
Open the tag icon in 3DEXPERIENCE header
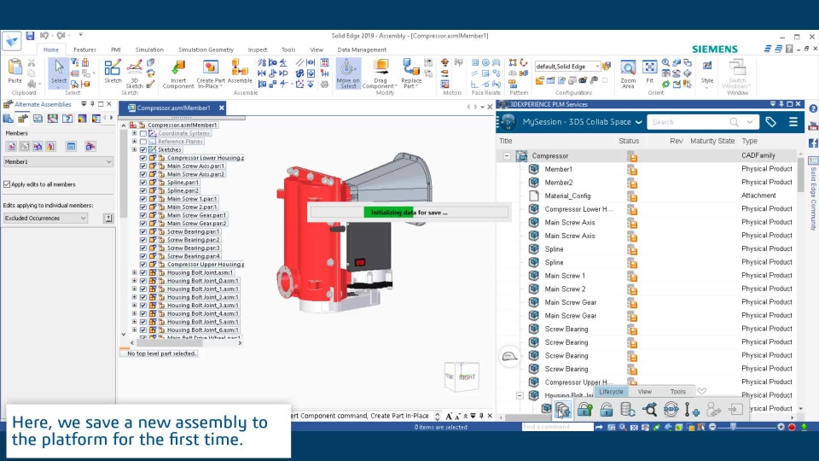coord(770,122)
